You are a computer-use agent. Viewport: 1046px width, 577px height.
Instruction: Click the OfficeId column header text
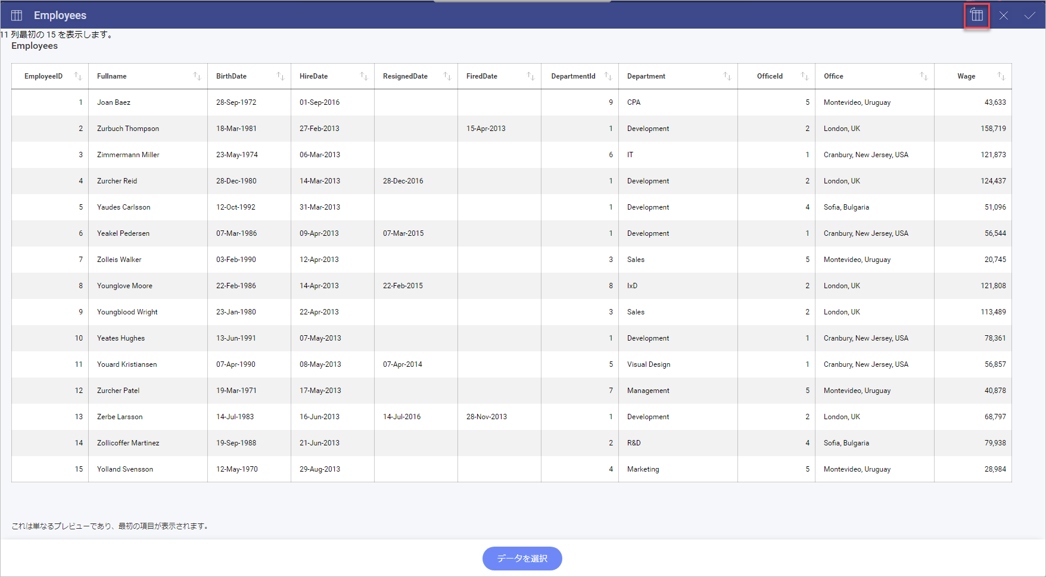click(770, 76)
